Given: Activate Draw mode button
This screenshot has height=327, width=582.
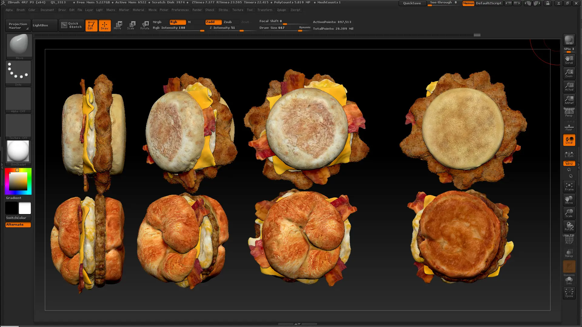Looking at the screenshot, I should 105,25.
